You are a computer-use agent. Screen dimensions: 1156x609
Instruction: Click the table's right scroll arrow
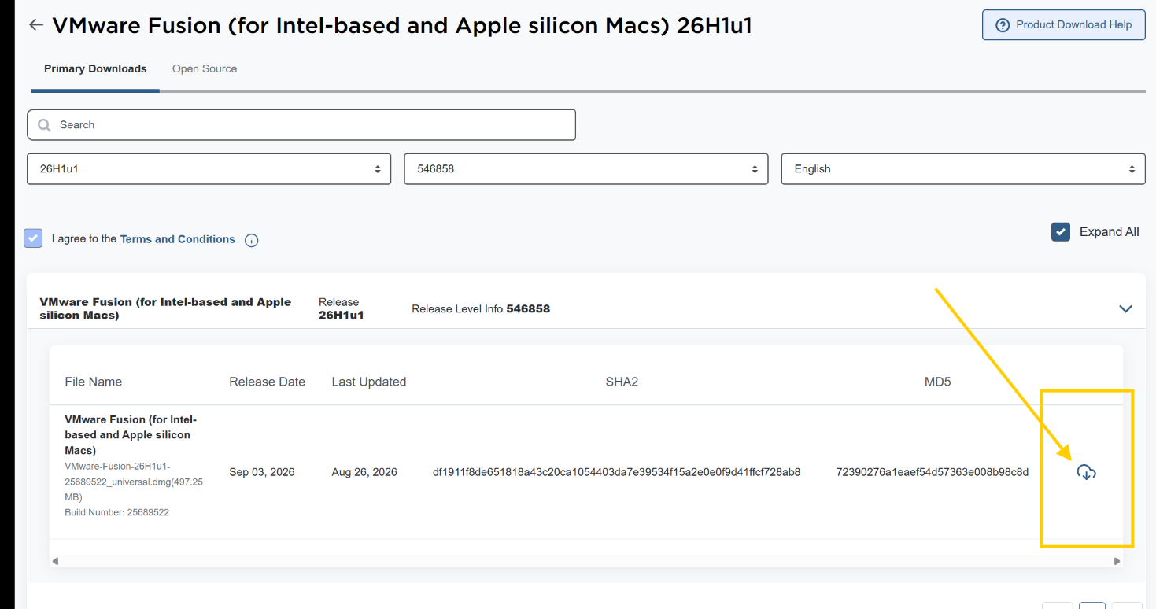[1117, 561]
